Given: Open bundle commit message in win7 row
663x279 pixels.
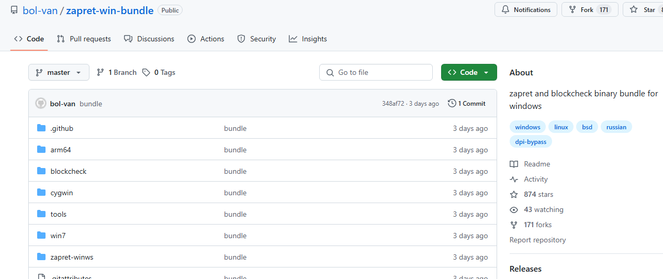Looking at the screenshot, I should coord(235,236).
